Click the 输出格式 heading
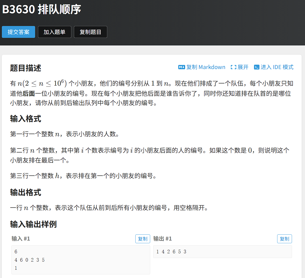Image resolution: width=305 pixels, height=278 pixels. (26, 192)
